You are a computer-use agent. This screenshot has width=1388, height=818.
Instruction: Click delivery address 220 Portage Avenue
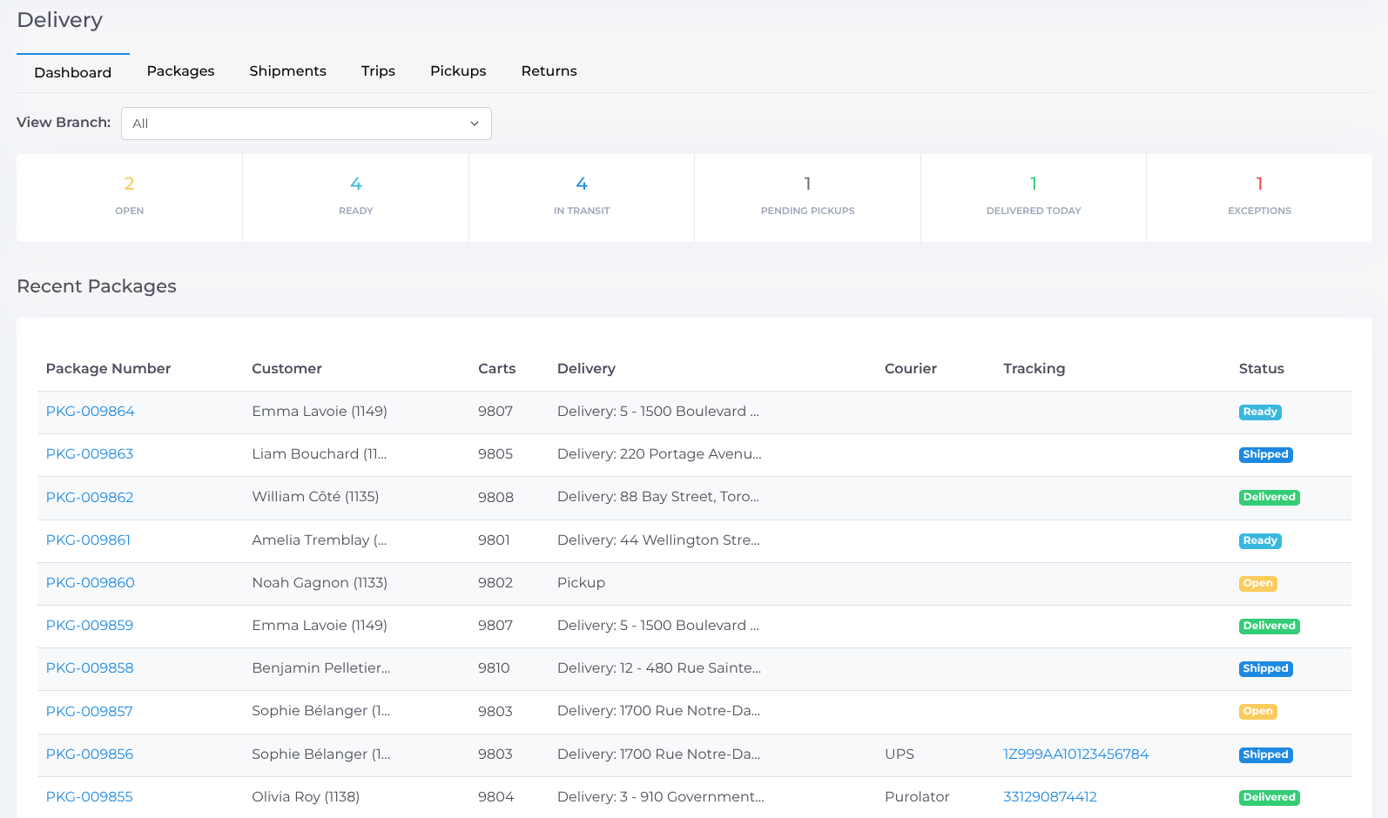point(659,454)
